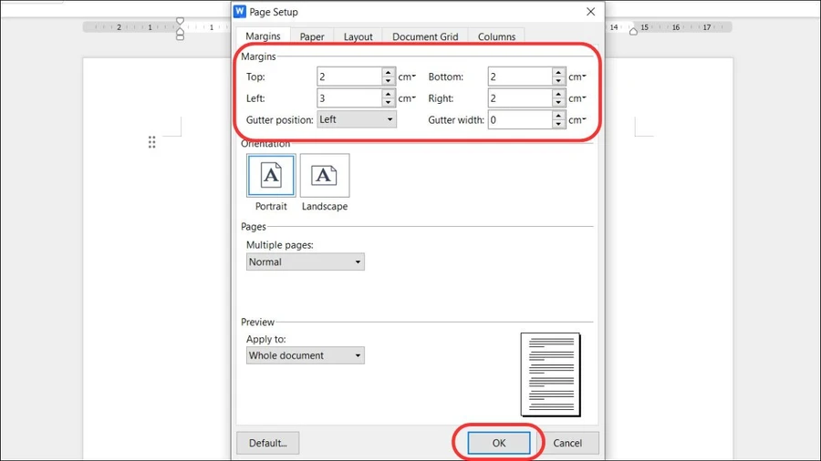Image resolution: width=821 pixels, height=461 pixels.
Task: Open the Left margin cm unit dropdown
Action: (407, 98)
